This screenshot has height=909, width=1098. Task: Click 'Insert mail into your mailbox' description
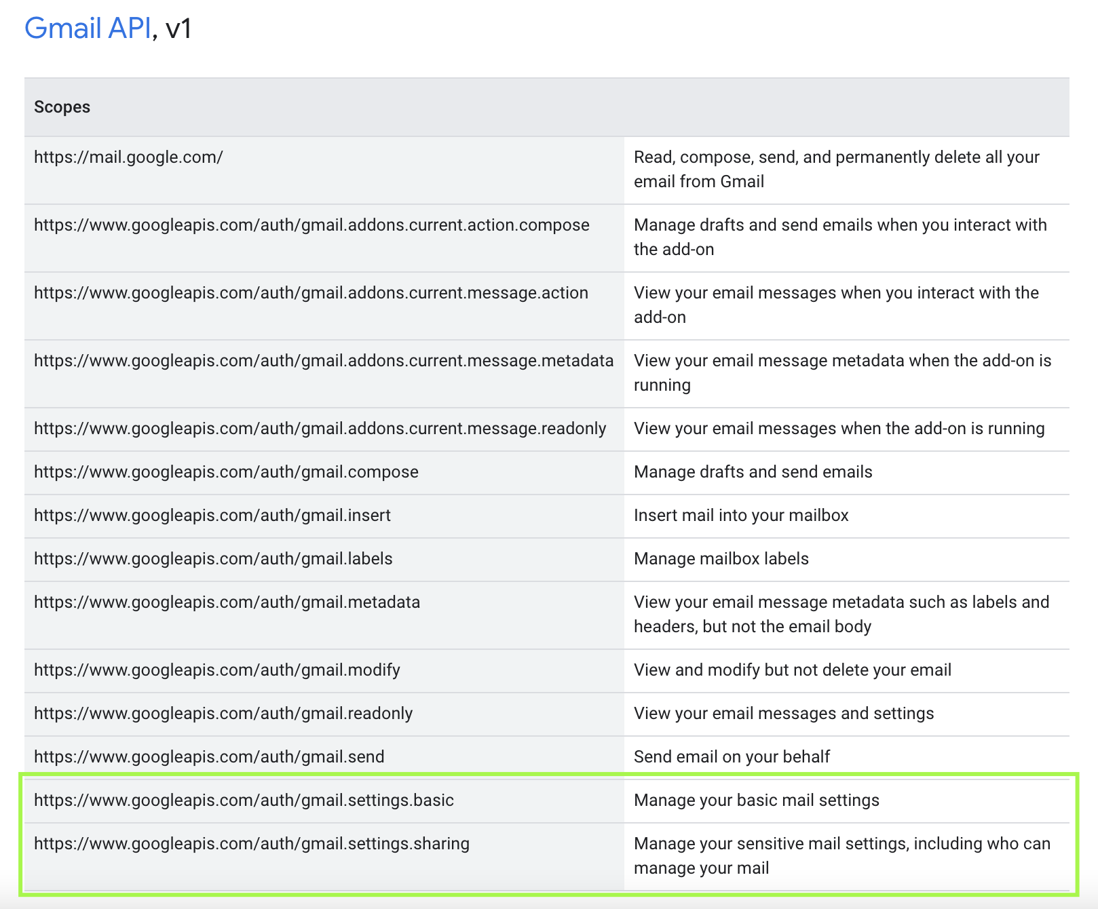click(741, 516)
